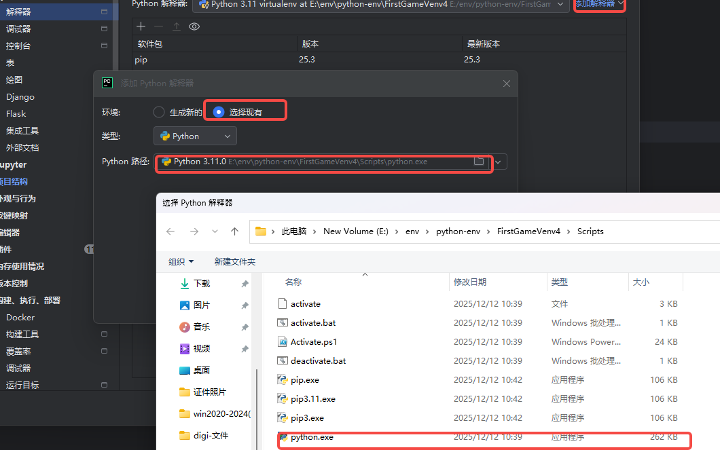The width and height of the screenshot is (720, 450).
Task: Expand the Python path dropdown arrow
Action: (x=498, y=162)
